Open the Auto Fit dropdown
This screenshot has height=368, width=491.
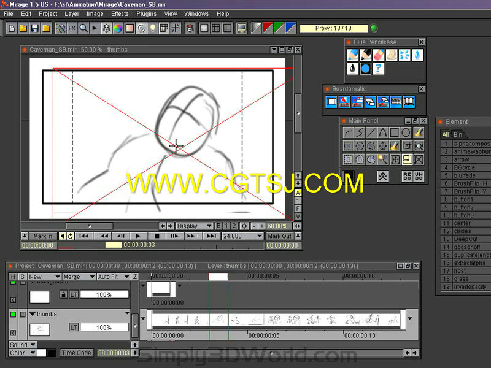point(113,277)
